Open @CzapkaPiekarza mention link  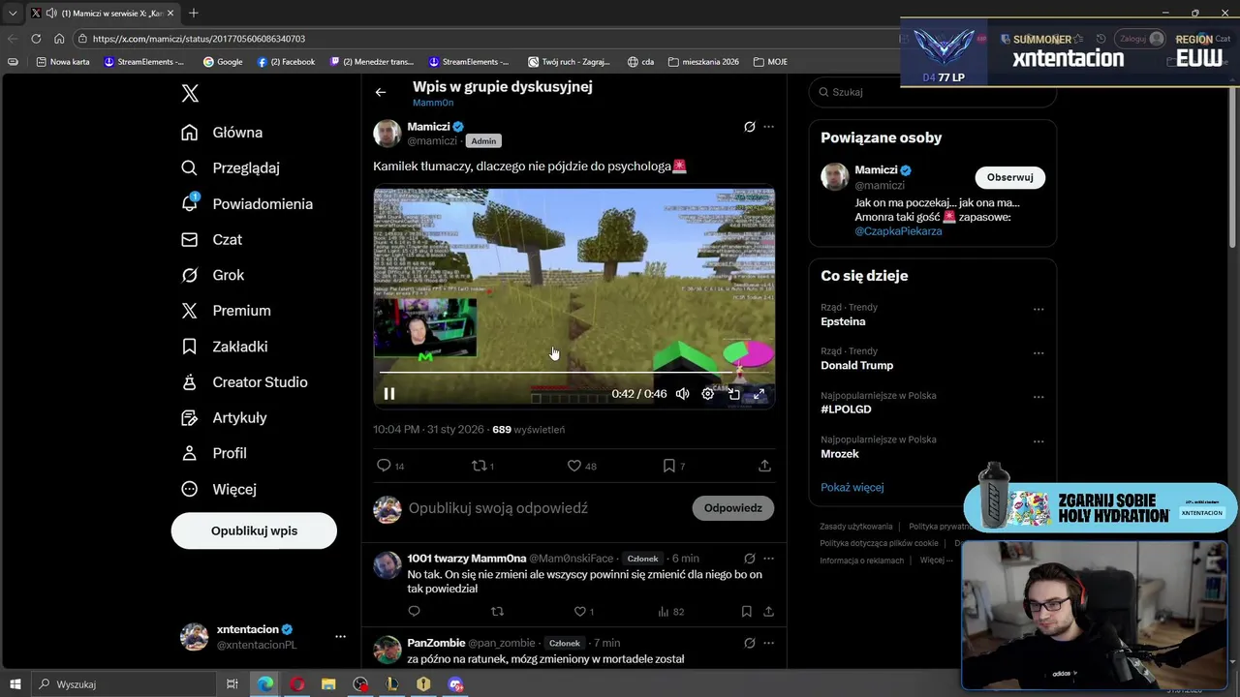[x=898, y=231]
